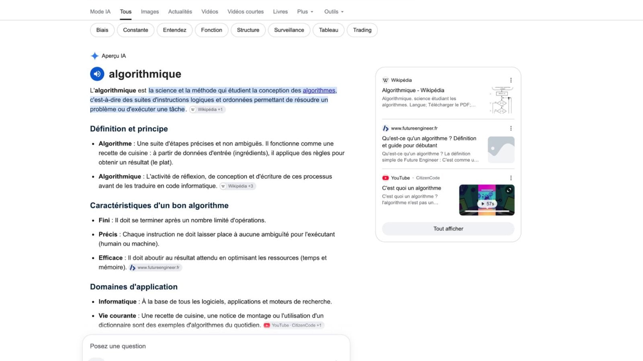Click the CitizenCode channel name
Viewport: 643px width, 361px height.
click(x=428, y=178)
